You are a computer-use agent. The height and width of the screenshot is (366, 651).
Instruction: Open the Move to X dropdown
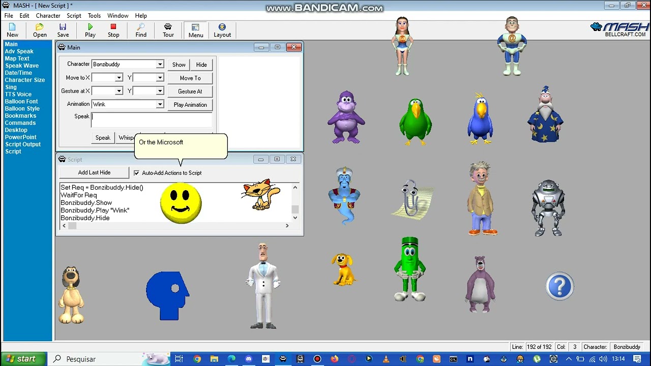tap(119, 78)
